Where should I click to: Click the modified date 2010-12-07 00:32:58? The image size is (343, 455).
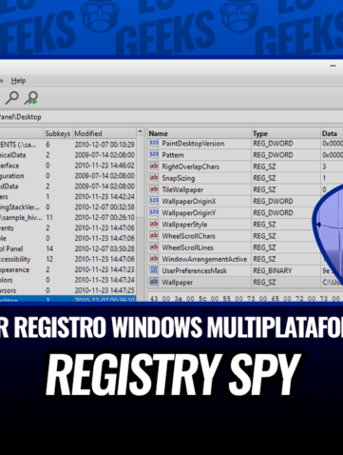105,208
